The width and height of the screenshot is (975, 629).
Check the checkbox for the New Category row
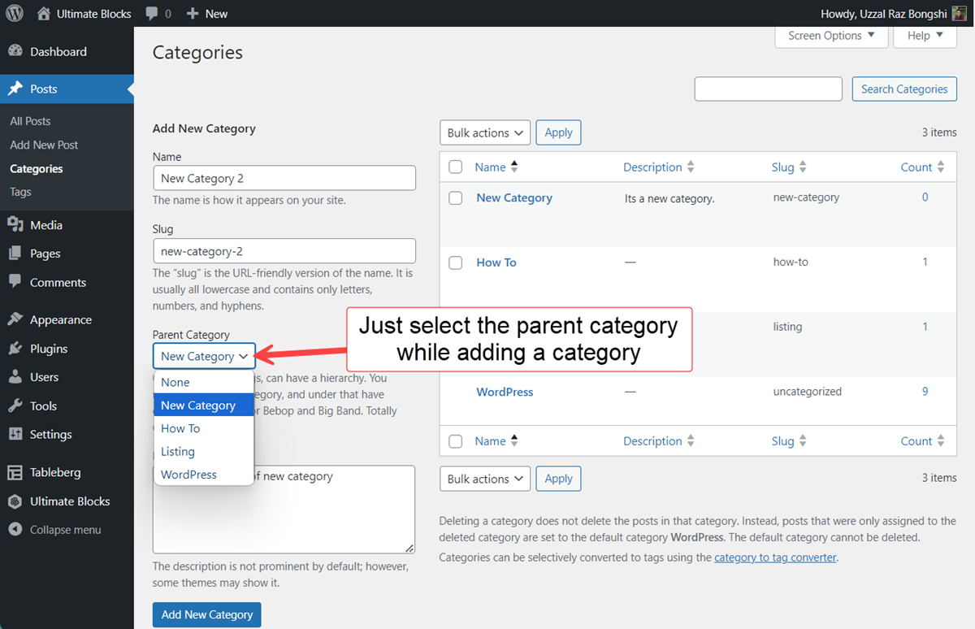point(455,198)
